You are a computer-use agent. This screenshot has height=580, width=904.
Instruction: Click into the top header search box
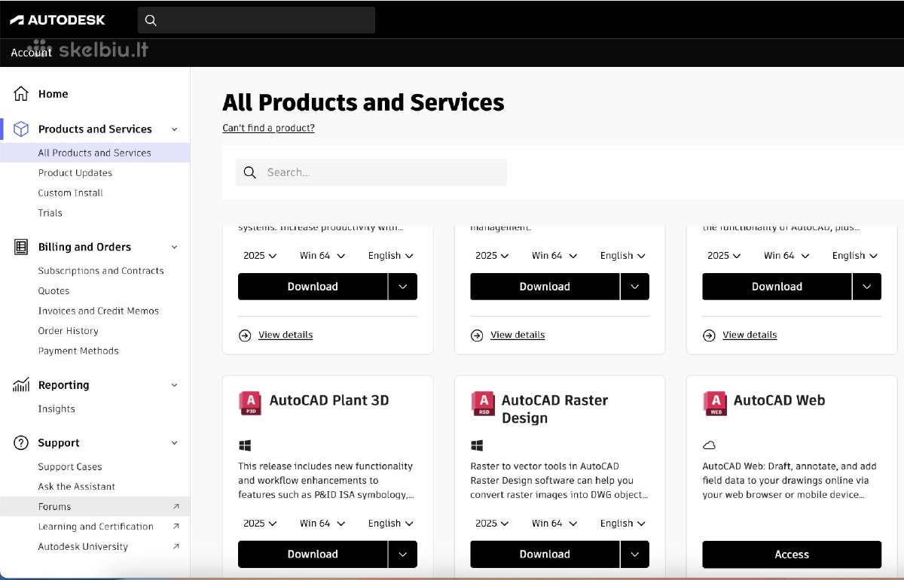pos(256,20)
